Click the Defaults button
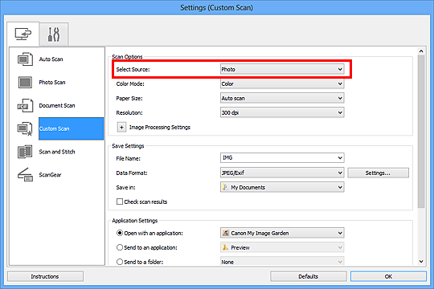 click(308, 276)
